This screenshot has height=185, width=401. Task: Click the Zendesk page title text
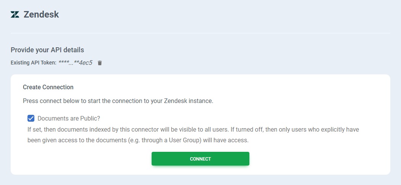[x=41, y=15]
